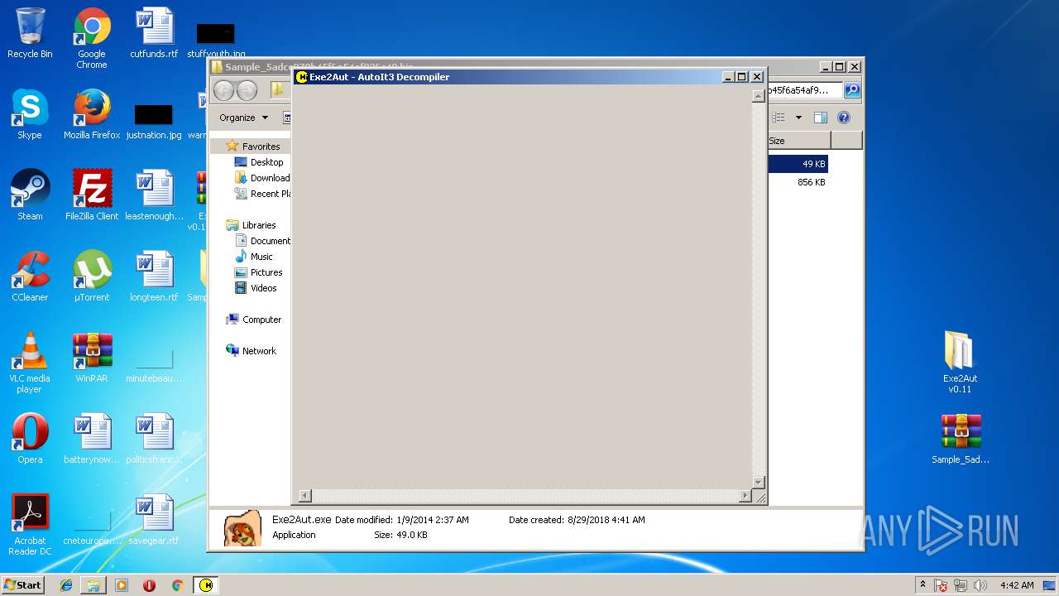Select the 856 KB file row
The image size is (1059, 596).
click(x=798, y=182)
